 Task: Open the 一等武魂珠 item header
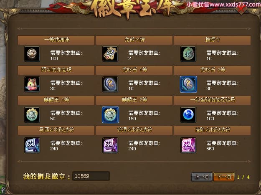pyautogui.click(x=56, y=40)
